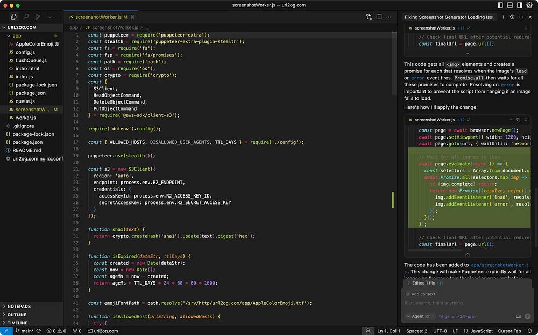The image size is (538, 335).
Task: Open changes compare icon in editor toolbar
Action: tap(369, 17)
